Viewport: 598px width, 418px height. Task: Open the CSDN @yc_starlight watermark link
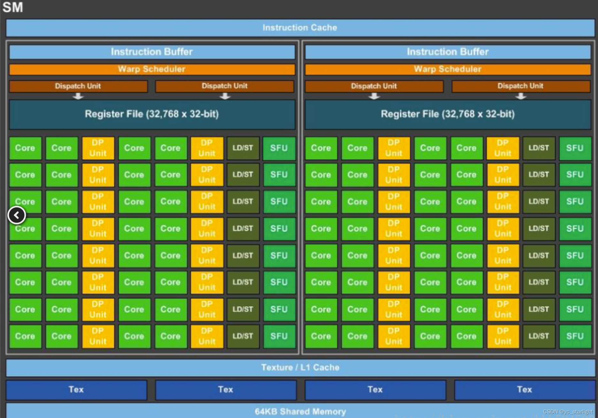click(568, 412)
